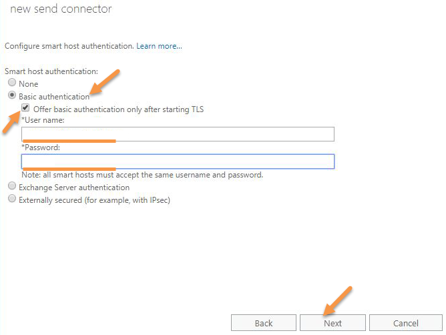446x335 pixels.
Task: Click the 'Externally secured (for example, with IPsec)' label
Action: point(94,200)
